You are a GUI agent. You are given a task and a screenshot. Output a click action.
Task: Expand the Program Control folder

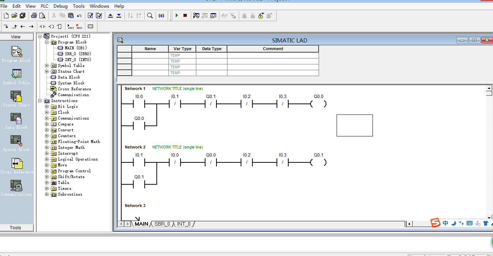point(47,171)
